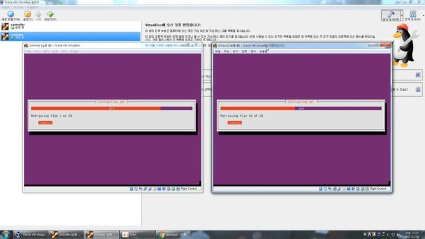
Task: Open 장치 menu in compute VM window
Action: pos(253,51)
